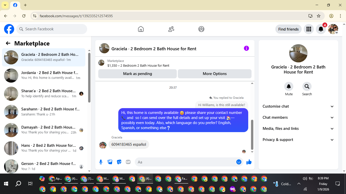Click the conversation list scrollbar
346x194 pixels.
click(89, 78)
